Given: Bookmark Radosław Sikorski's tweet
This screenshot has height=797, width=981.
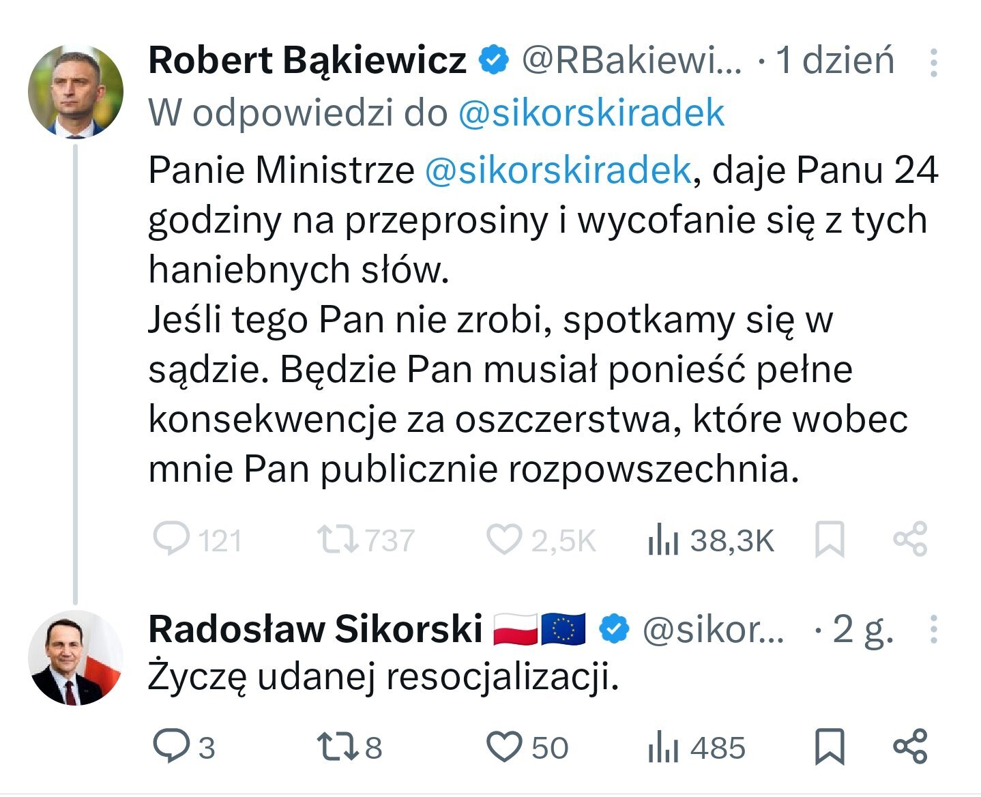Looking at the screenshot, I should coord(830,746).
